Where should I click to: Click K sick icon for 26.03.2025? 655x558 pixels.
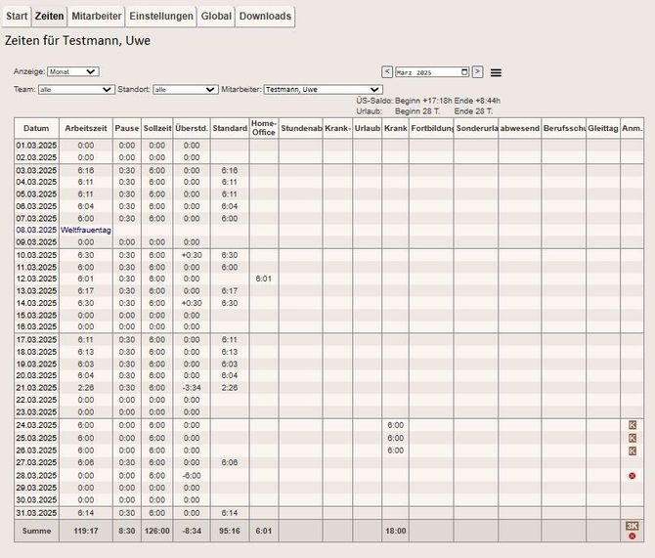(632, 451)
